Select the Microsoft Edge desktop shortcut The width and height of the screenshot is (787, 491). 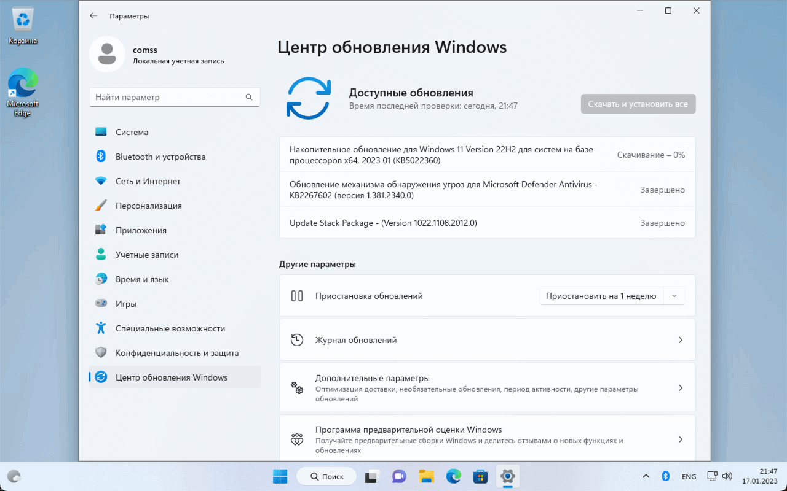23,91
